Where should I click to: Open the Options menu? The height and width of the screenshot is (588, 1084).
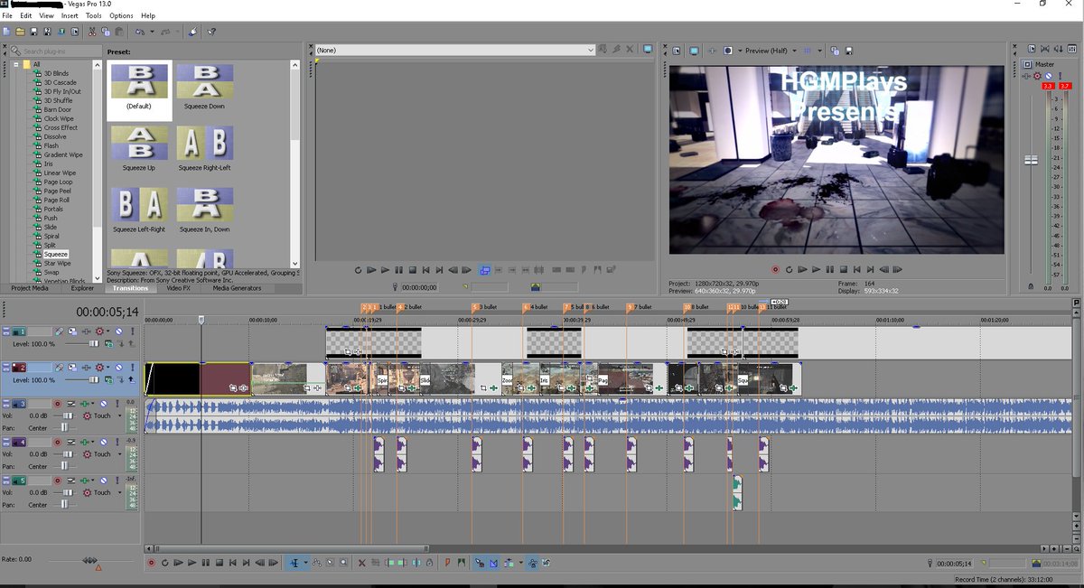click(121, 15)
